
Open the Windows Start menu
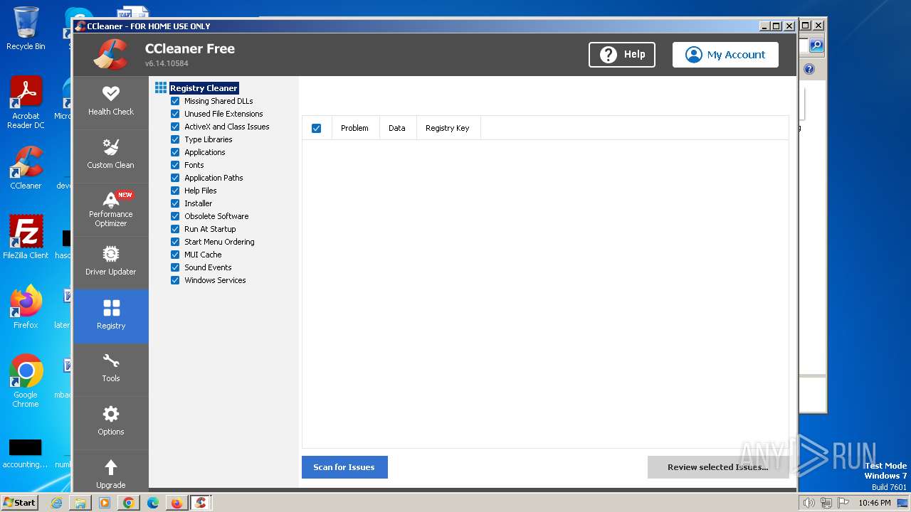pos(20,503)
